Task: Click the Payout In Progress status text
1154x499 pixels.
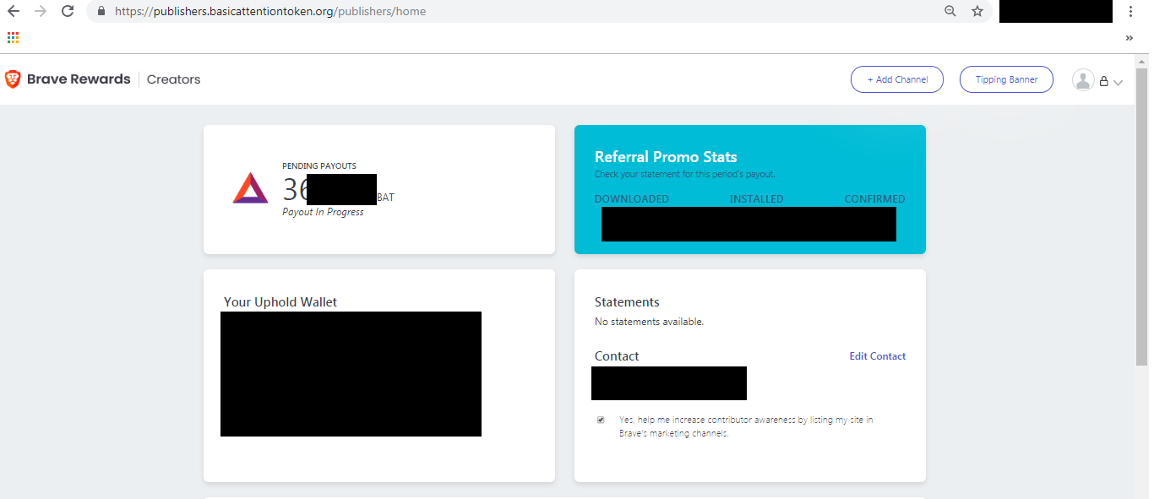Action: 323,212
